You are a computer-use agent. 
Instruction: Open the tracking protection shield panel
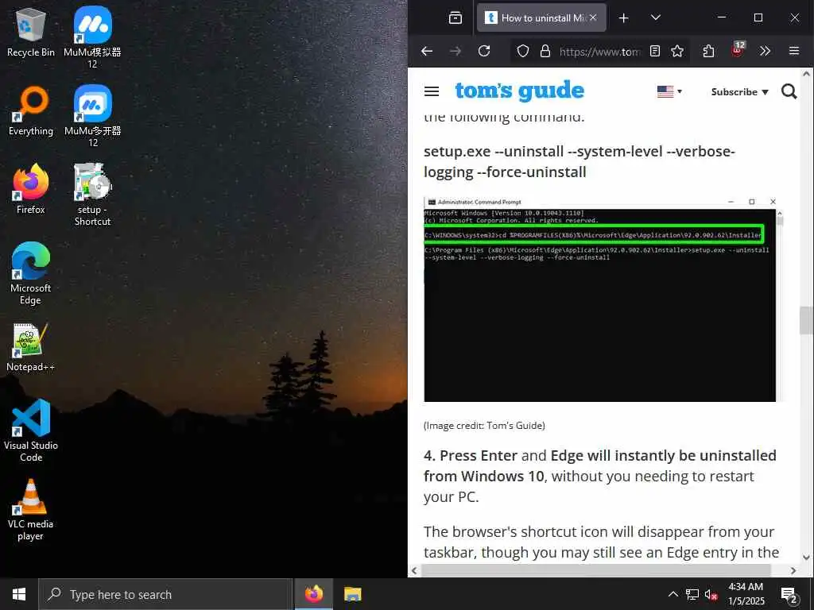(523, 51)
